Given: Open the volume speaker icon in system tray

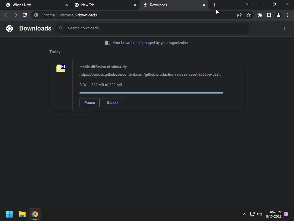Looking at the screenshot, I should click(x=260, y=214).
